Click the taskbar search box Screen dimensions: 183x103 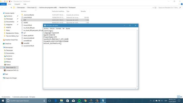pos(26,101)
